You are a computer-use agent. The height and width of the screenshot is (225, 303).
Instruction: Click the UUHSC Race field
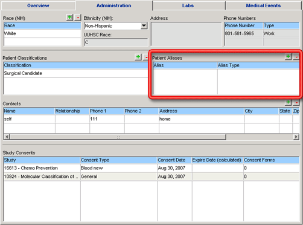116,42
